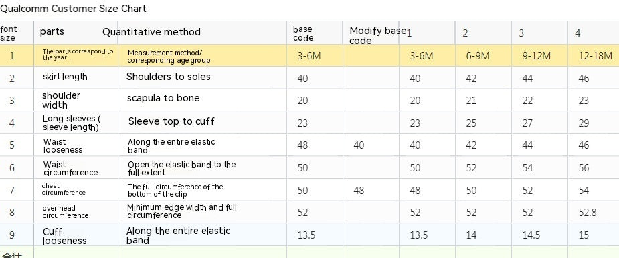
Task: Select the 'chest circumference' parts cell
Action: 76,190
